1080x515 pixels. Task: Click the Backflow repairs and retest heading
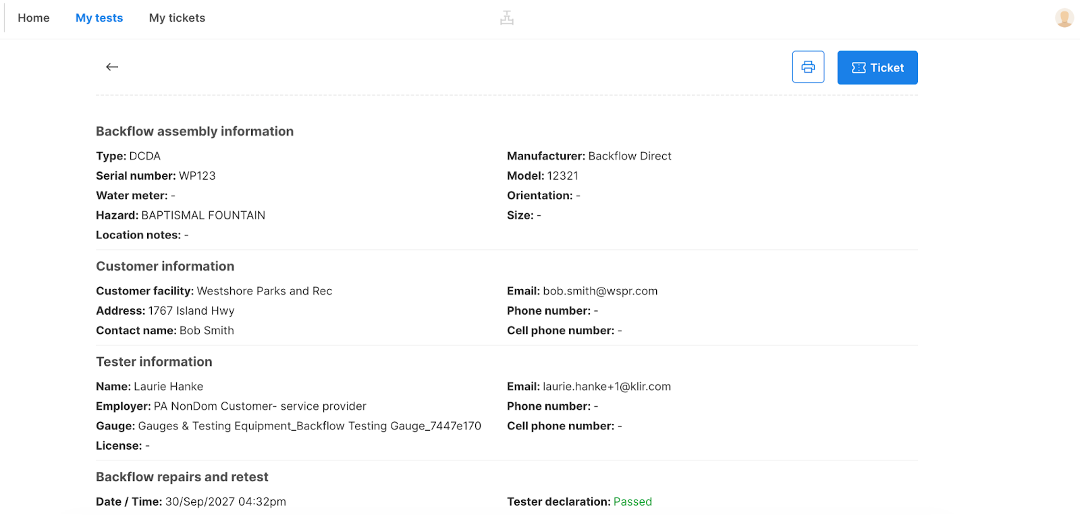(182, 477)
